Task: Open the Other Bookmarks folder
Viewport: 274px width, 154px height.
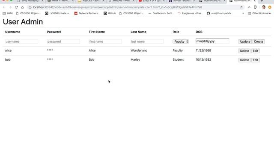Action: point(259,13)
